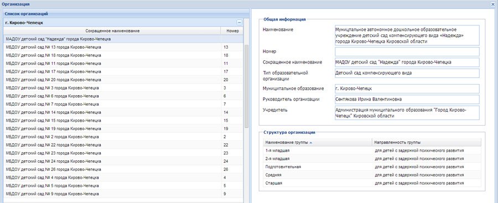This screenshot has width=498, height=203.
Task: Select the 2-я младшая group row
Action: 372,159
